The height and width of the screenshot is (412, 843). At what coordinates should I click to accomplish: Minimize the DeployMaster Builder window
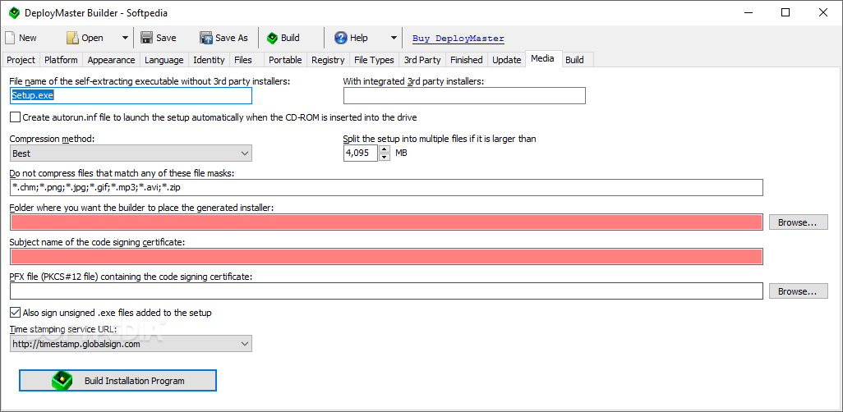pyautogui.click(x=749, y=13)
